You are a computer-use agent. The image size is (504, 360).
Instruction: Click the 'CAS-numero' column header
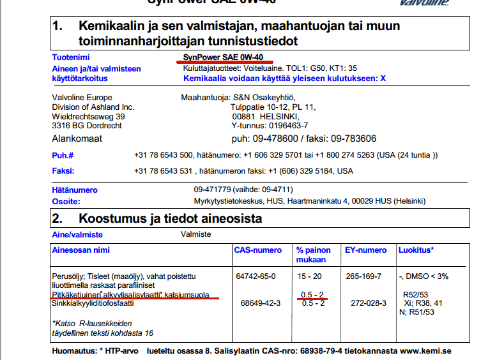[258, 250]
